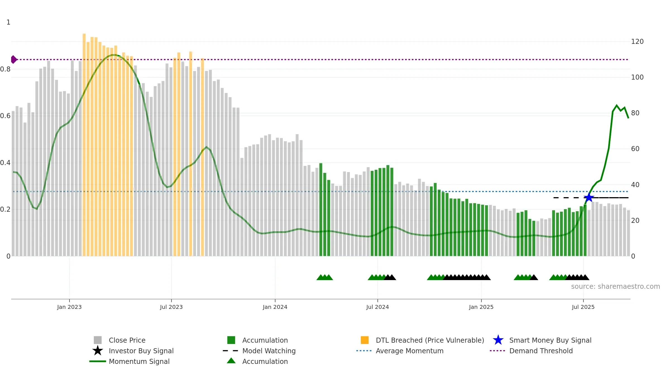Viewport: 670px width, 377px height.
Task: Toggle the Average Momentum legend label
Action: (410, 351)
